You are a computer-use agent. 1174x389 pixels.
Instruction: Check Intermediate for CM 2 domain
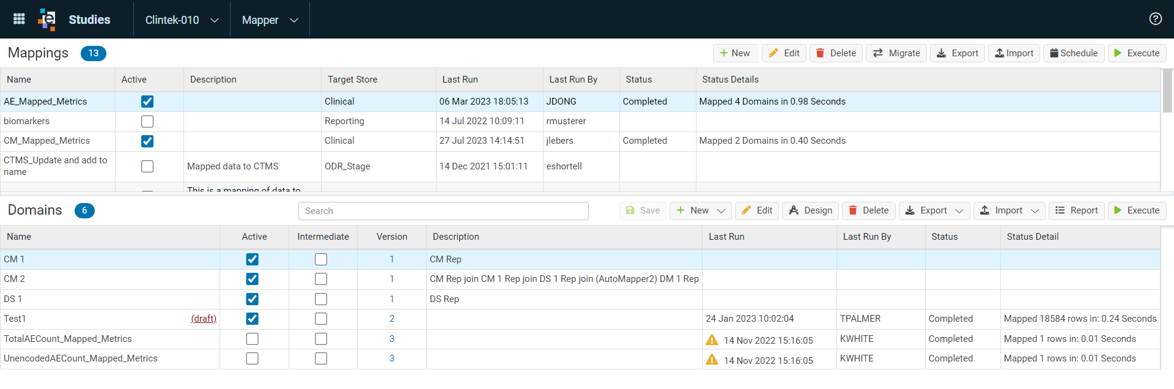point(321,279)
